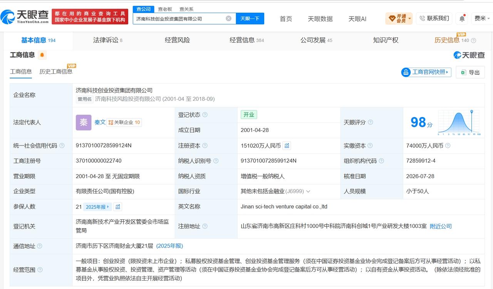Open 天眼数据 navigation link
The image size is (493, 289).
(320, 18)
